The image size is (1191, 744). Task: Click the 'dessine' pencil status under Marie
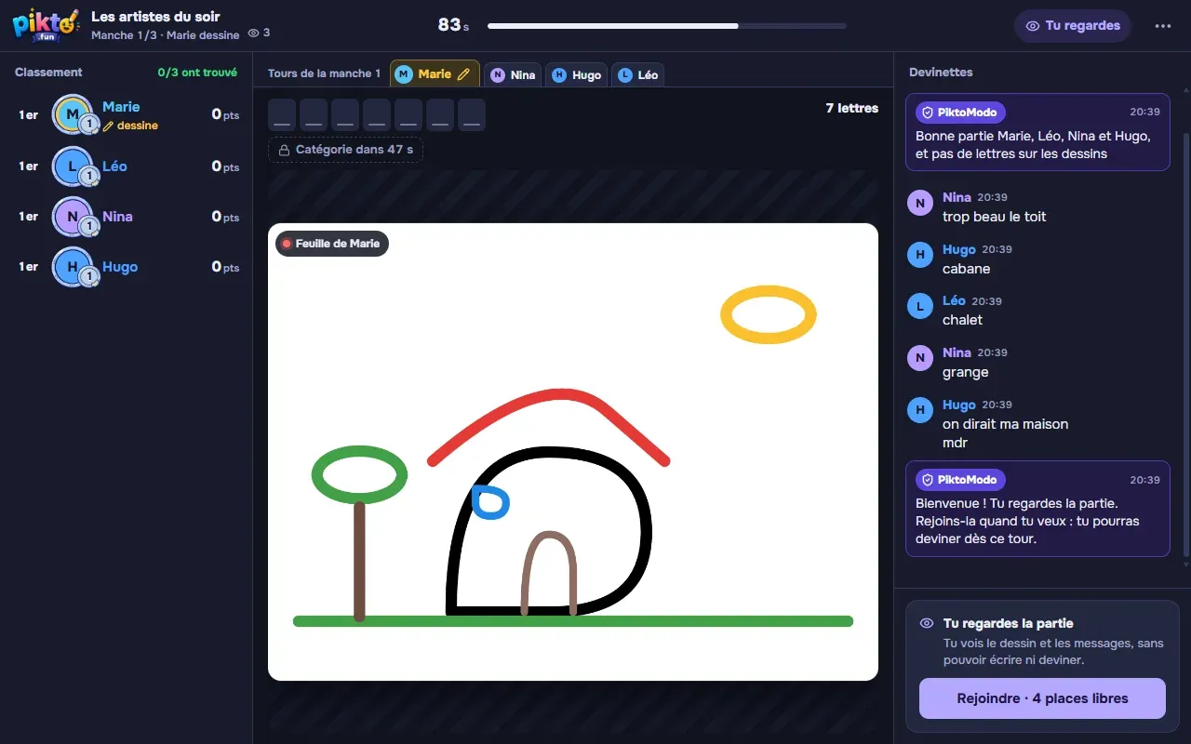pos(130,126)
